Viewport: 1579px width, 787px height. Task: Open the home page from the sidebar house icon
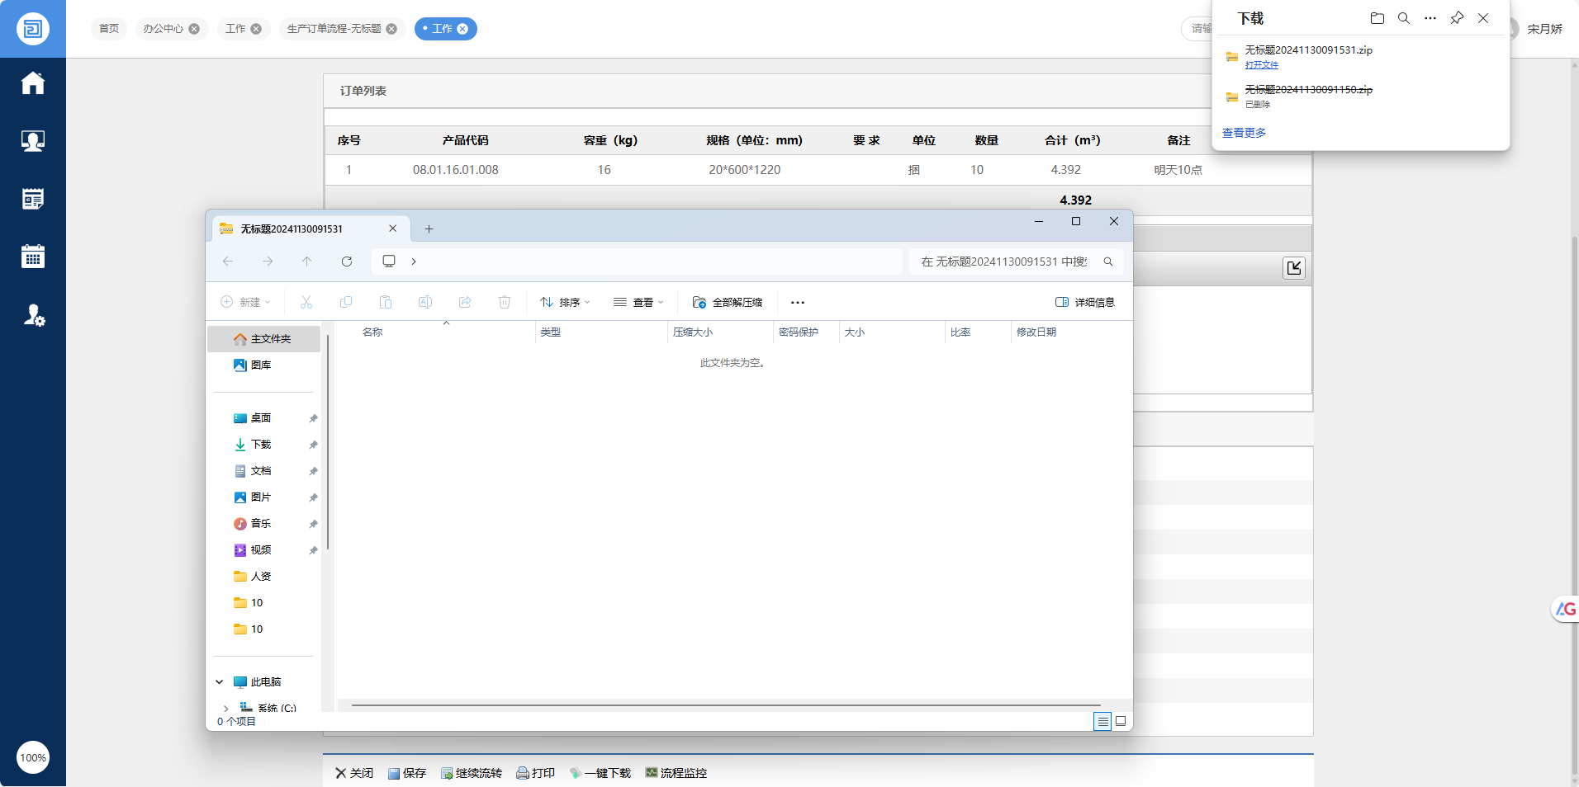[x=33, y=83]
